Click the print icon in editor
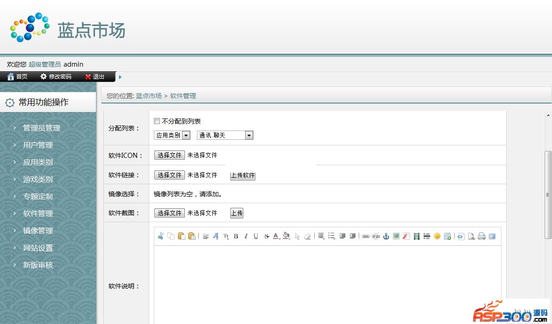The width and height of the screenshot is (552, 324). [482, 236]
